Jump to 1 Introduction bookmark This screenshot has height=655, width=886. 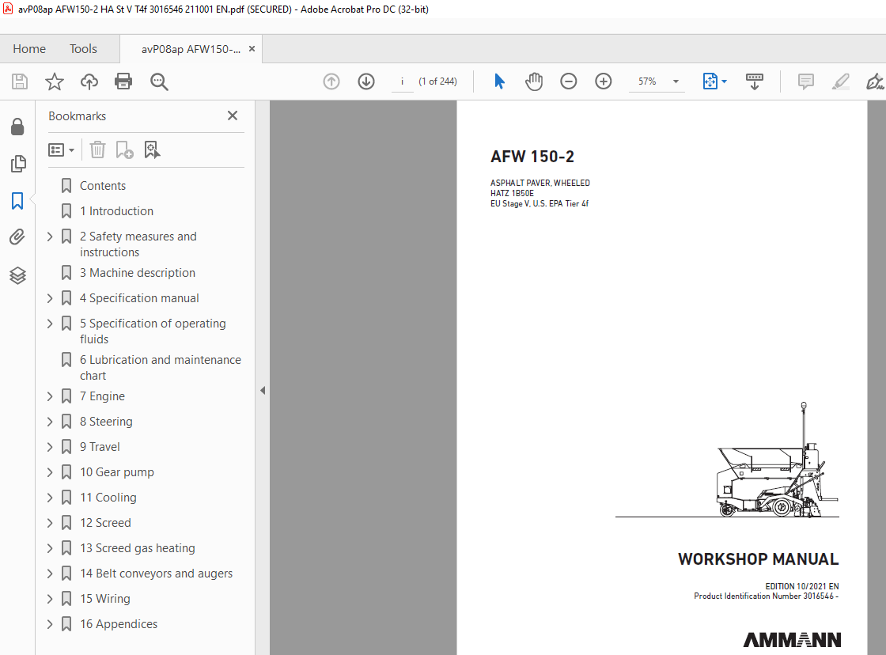click(x=116, y=210)
